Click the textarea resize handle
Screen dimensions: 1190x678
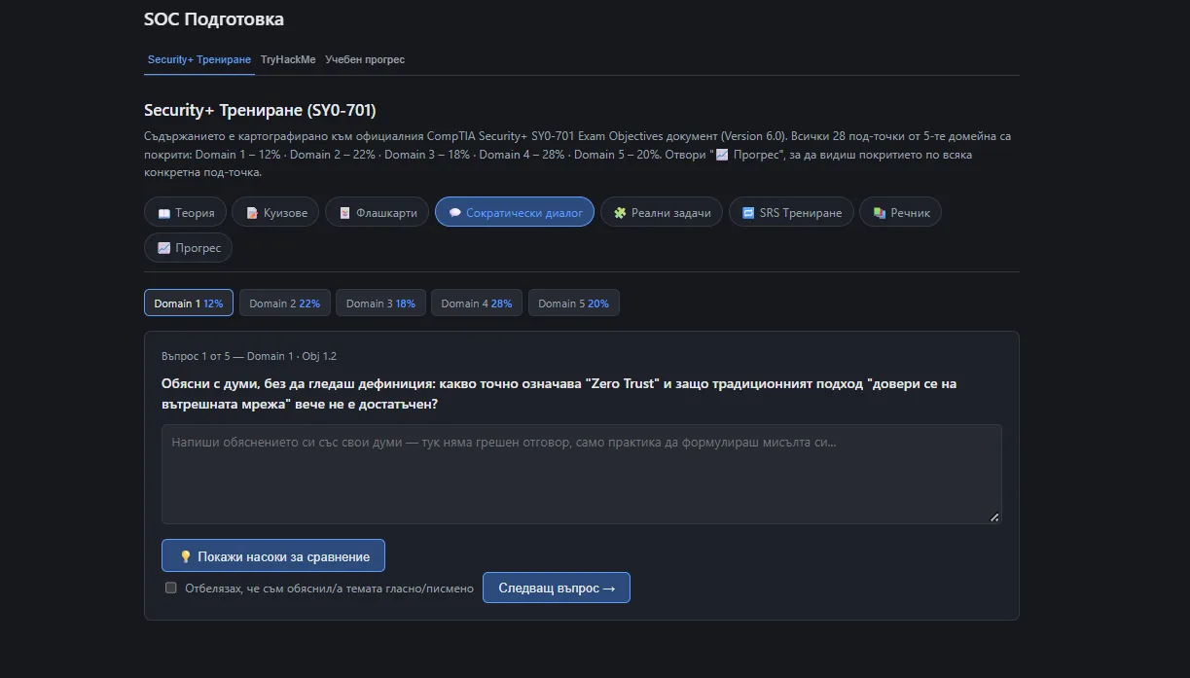coord(994,517)
